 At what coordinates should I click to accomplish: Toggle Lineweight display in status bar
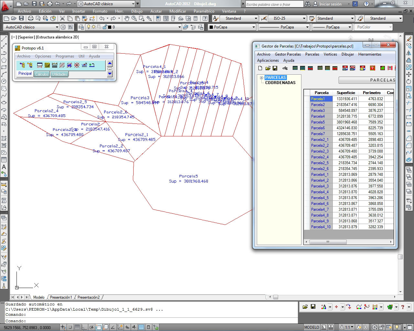(134, 327)
